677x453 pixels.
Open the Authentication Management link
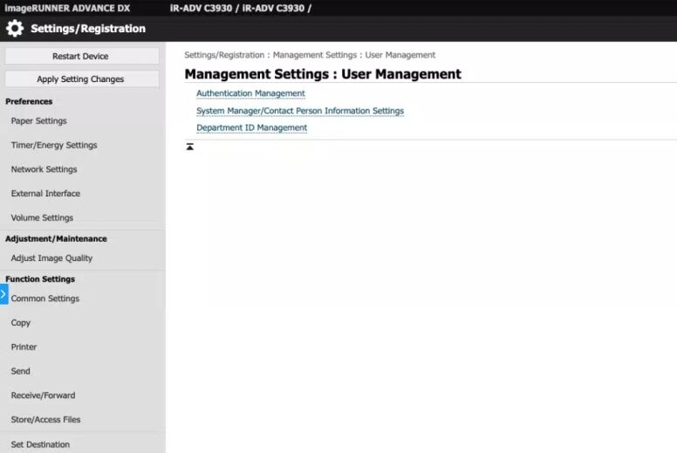[x=250, y=93]
